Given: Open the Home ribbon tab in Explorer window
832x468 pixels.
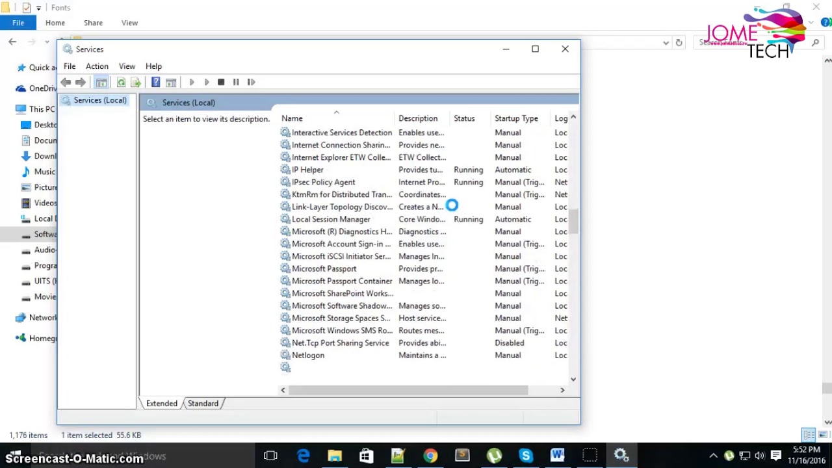Looking at the screenshot, I should [55, 23].
